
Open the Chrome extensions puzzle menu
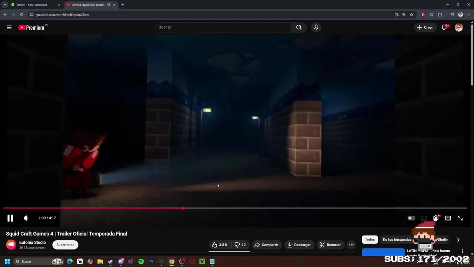pyautogui.click(x=440, y=15)
